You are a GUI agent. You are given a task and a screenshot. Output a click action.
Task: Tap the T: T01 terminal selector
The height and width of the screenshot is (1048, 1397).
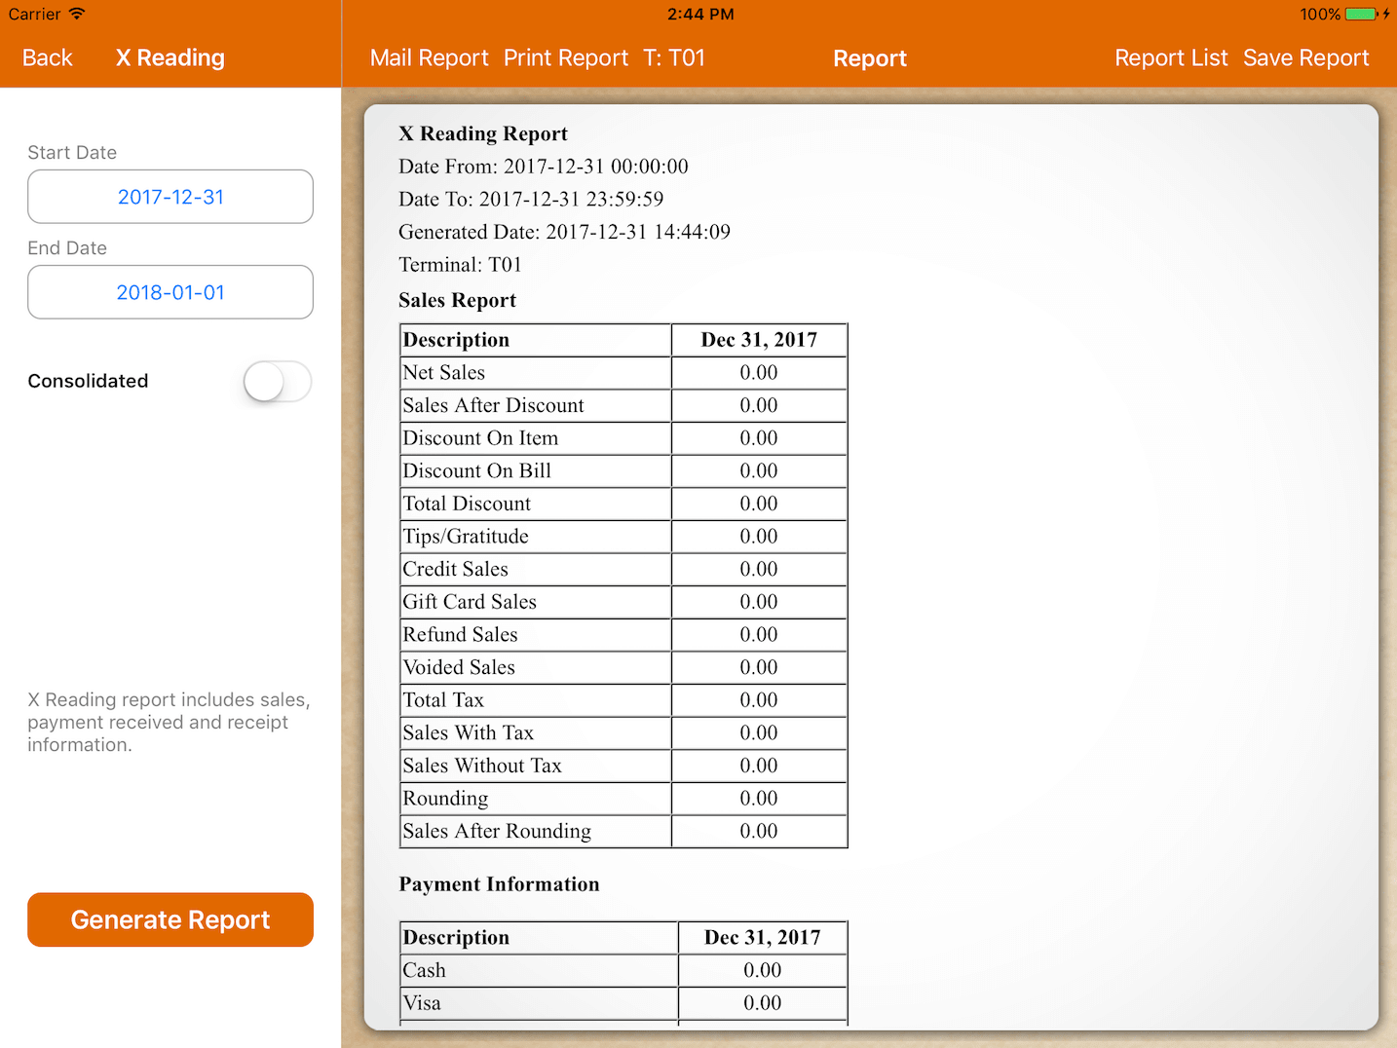coord(674,58)
